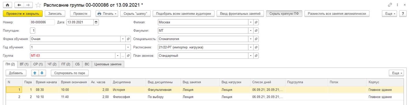
Task: Click Разместить все занятия автоматически
Action: click(337, 14)
